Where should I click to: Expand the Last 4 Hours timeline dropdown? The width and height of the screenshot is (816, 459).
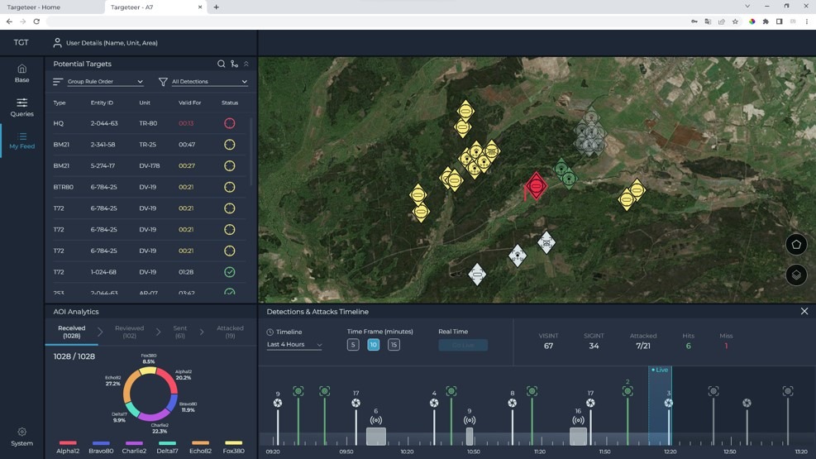(294, 345)
